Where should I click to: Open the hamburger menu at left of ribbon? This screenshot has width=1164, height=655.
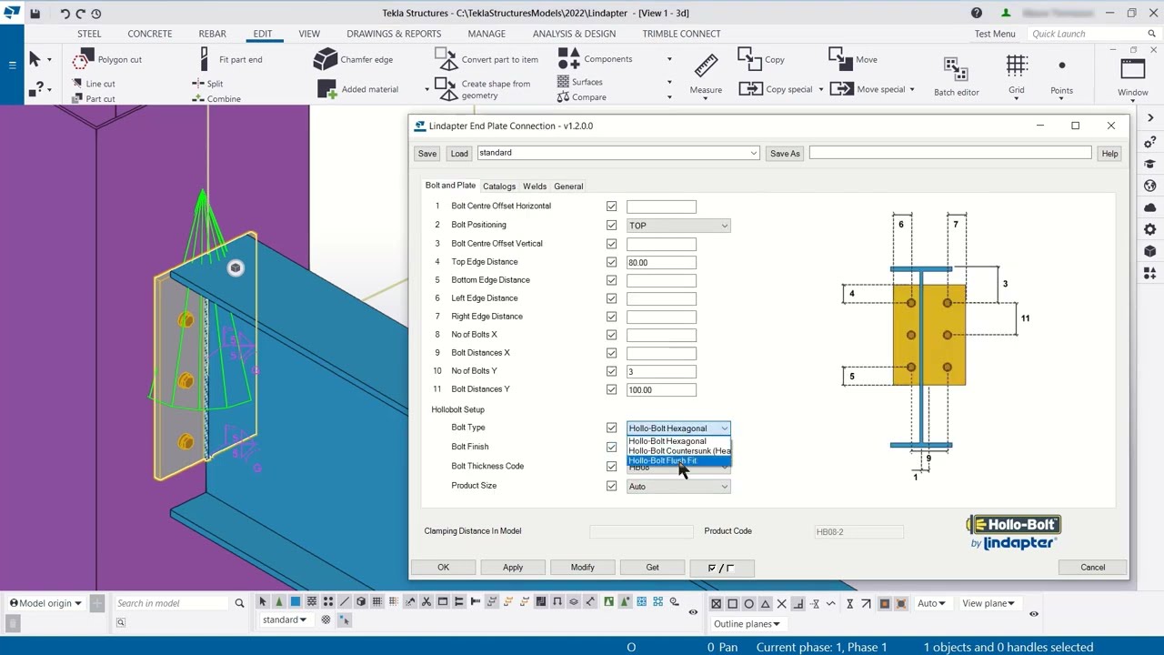click(x=12, y=65)
